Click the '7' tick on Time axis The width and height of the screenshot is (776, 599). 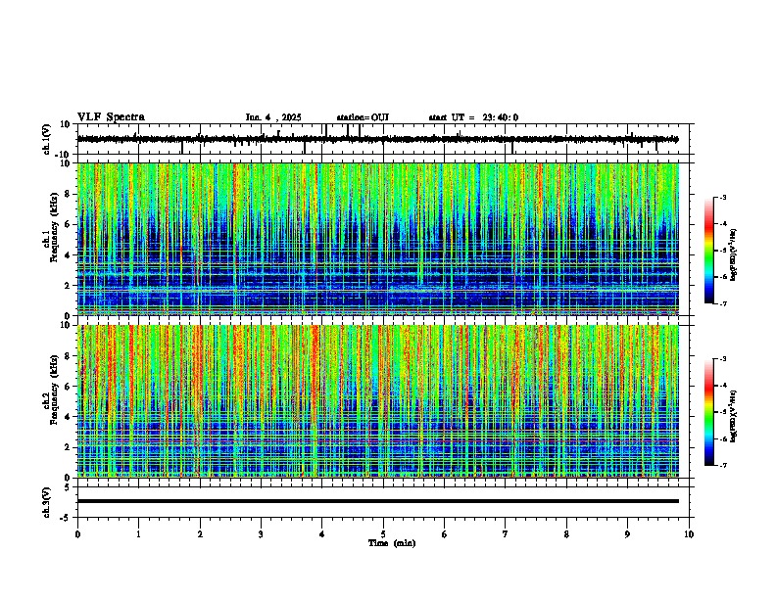pyautogui.click(x=506, y=534)
